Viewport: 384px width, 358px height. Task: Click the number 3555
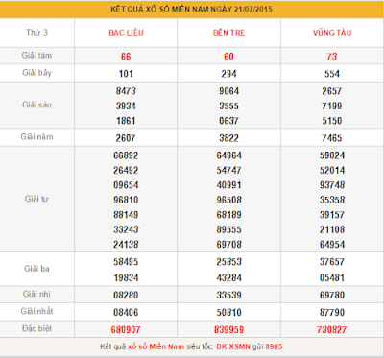pyautogui.click(x=228, y=106)
